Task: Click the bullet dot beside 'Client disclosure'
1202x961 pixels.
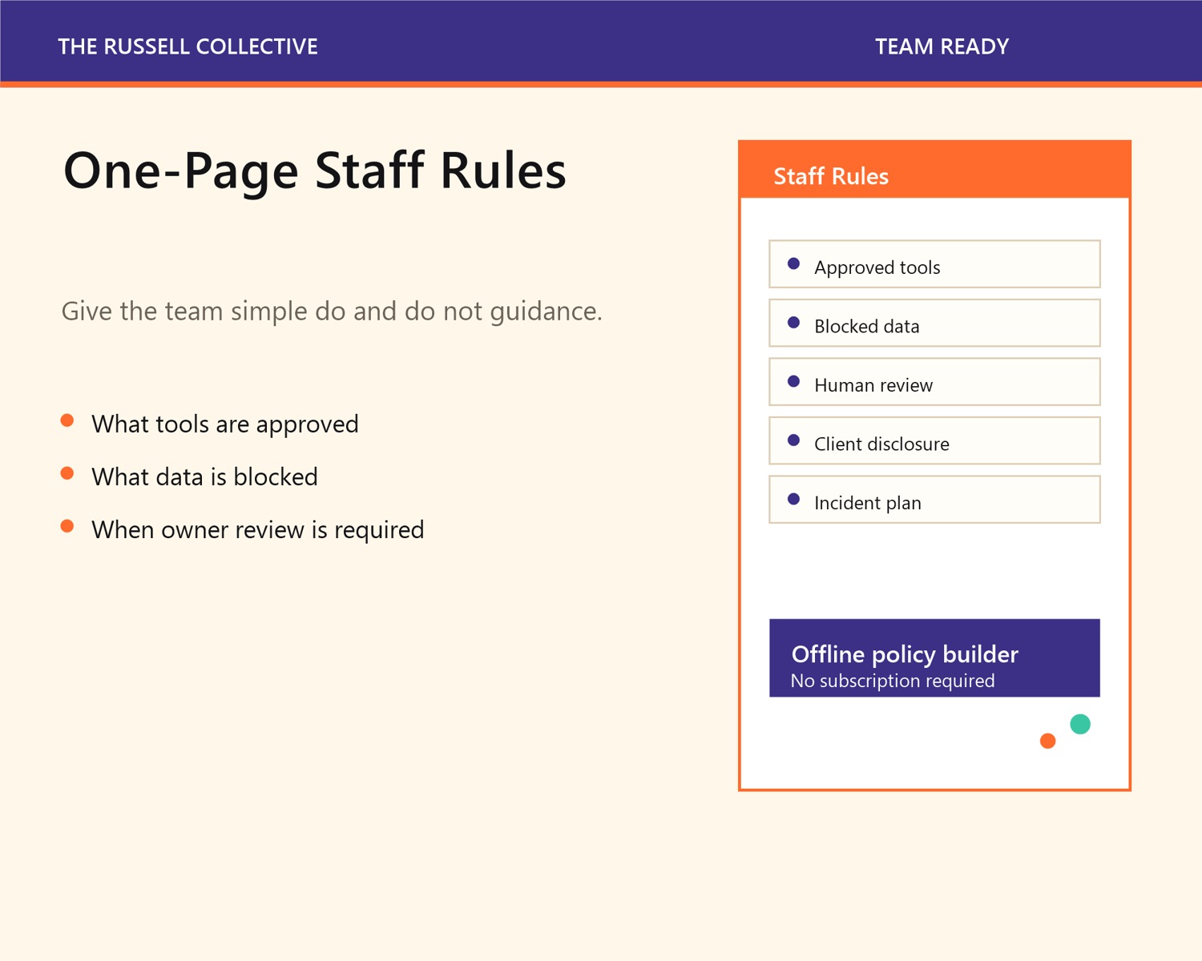Action: click(x=793, y=440)
